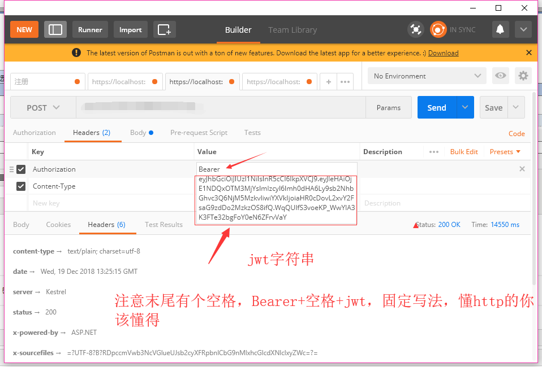The height and width of the screenshot is (367, 542).
Task: Open the notifications bell
Action: [500, 30]
